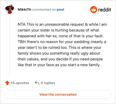Click the View the conversation button

[x=58, y=94]
